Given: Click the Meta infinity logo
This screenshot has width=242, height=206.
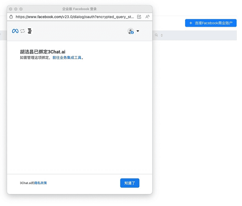Looking at the screenshot, I should point(15,31).
